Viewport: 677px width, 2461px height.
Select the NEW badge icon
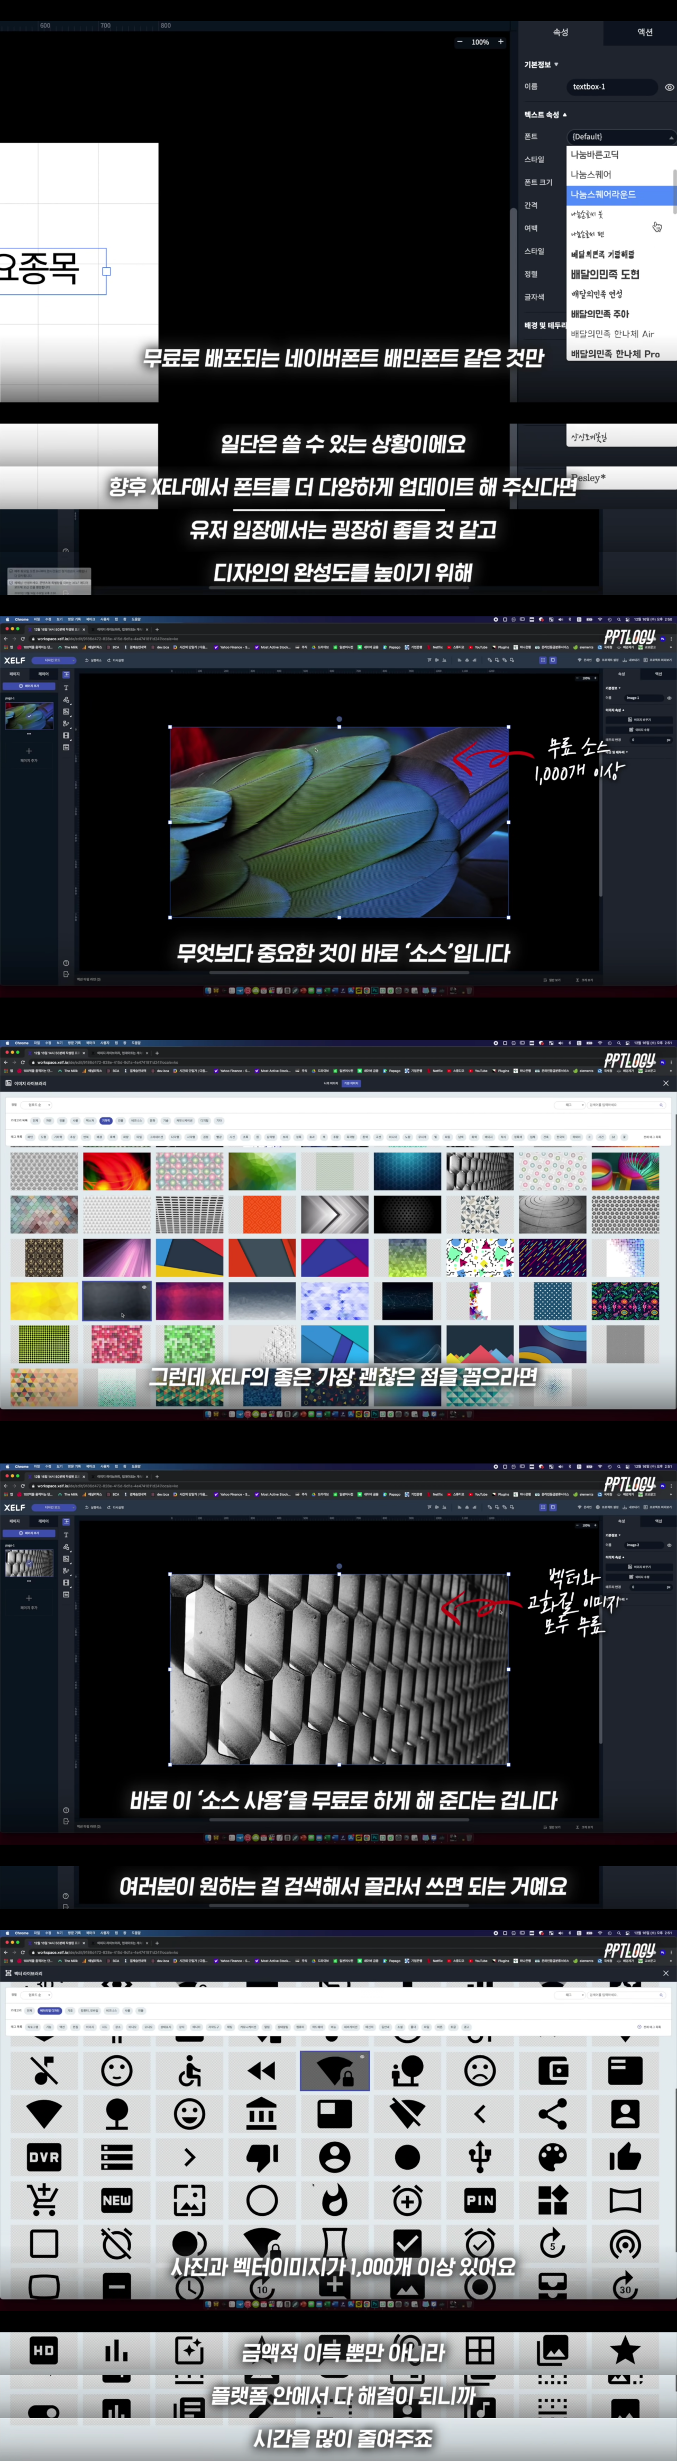[116, 2200]
